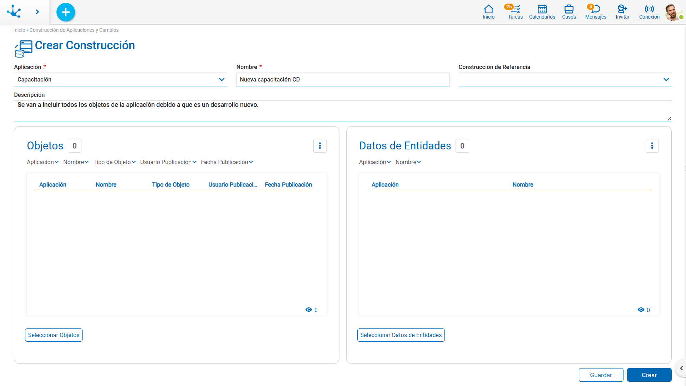Expand the top-left navigation chevron
This screenshot has height=386, width=686.
(x=37, y=12)
